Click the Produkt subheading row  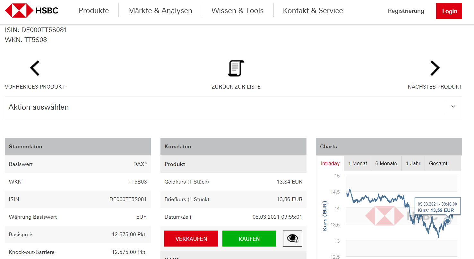pyautogui.click(x=233, y=164)
